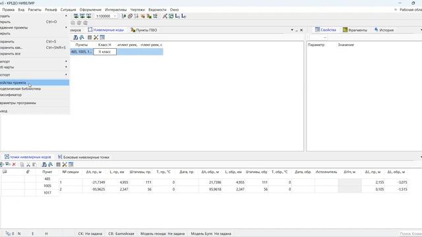422x237 pixels.
Task: Open the 1:100000 scale dropdown
Action: pos(115,16)
